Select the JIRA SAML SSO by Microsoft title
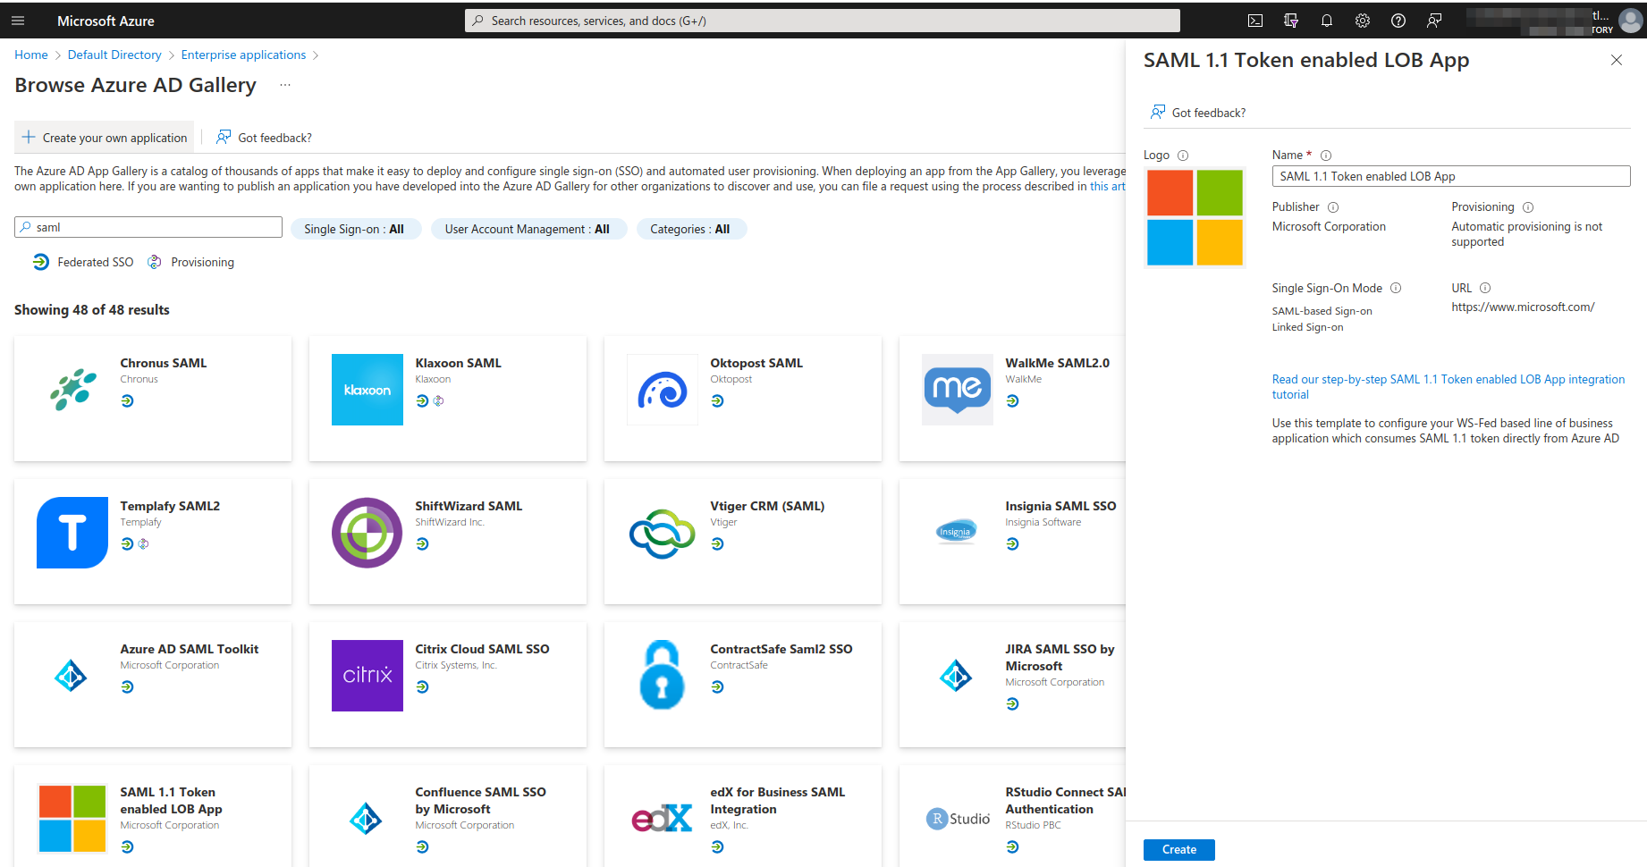1647x867 pixels. [1060, 658]
